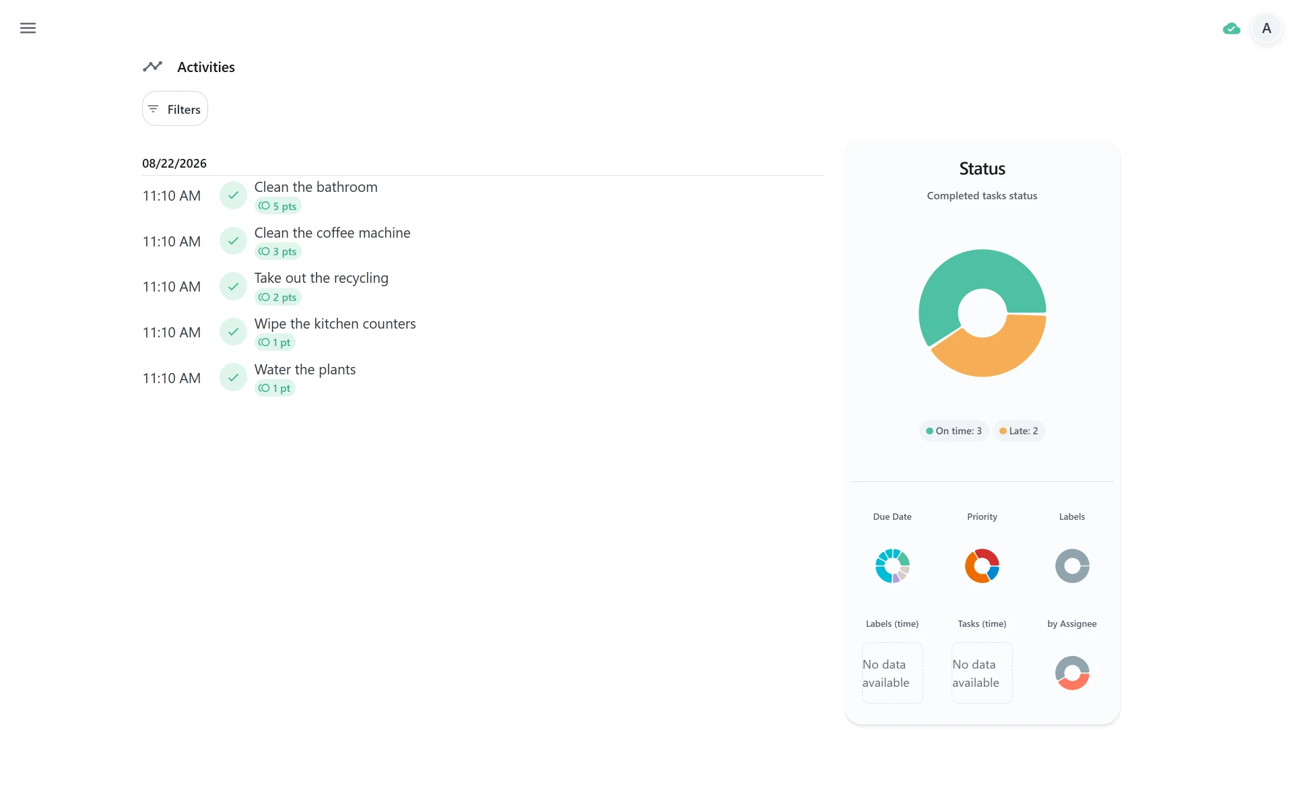Screen dimensions: 1293x808
Task: Click the 11:10 AM time beside Clean the bathroom
Action: click(172, 196)
